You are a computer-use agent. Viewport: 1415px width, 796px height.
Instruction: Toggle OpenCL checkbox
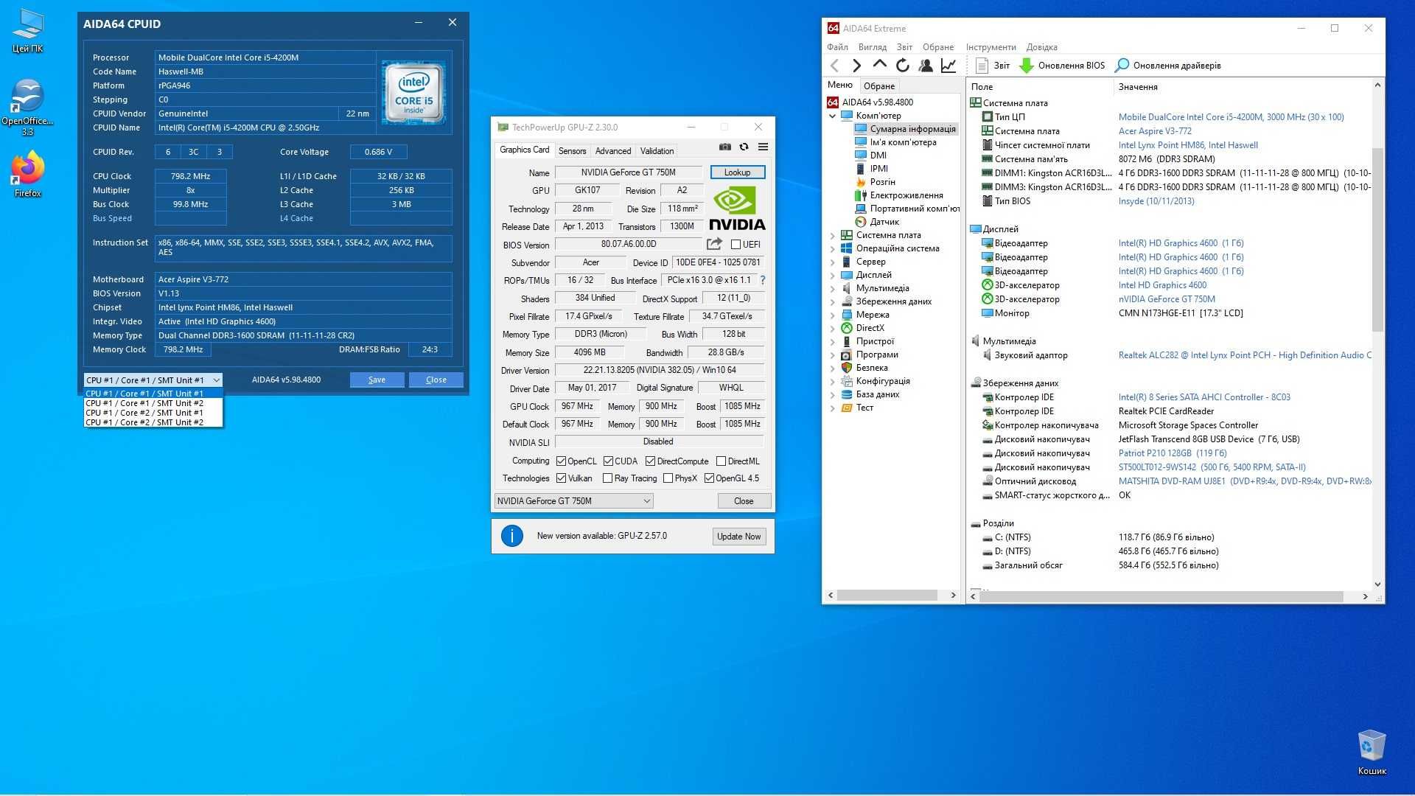(561, 461)
